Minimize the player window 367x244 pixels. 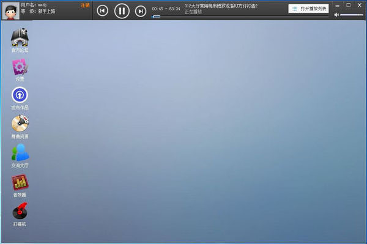point(337,6)
